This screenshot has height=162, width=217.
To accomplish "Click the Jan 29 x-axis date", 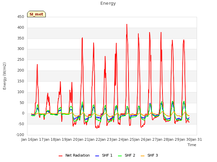I will coord(174,140).
